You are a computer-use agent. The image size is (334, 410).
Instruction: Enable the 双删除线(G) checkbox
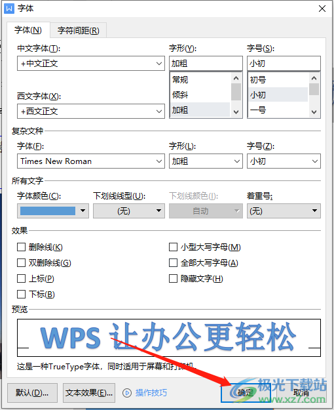pos(21,263)
